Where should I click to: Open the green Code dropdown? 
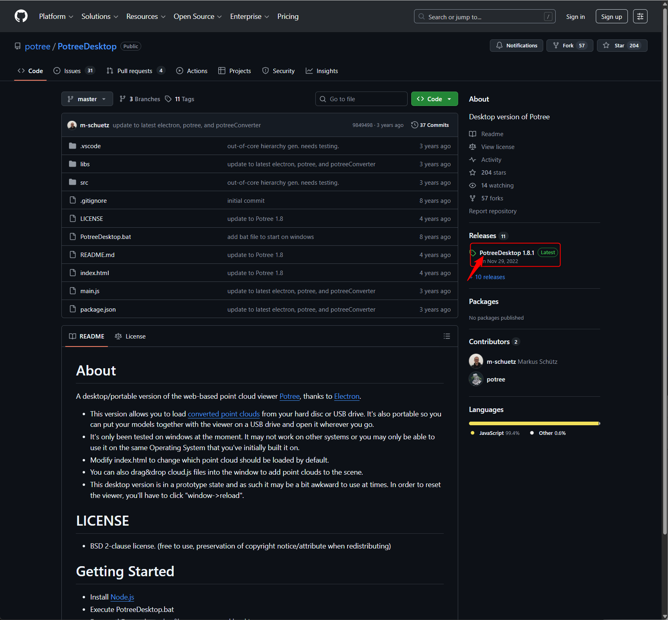[434, 99]
